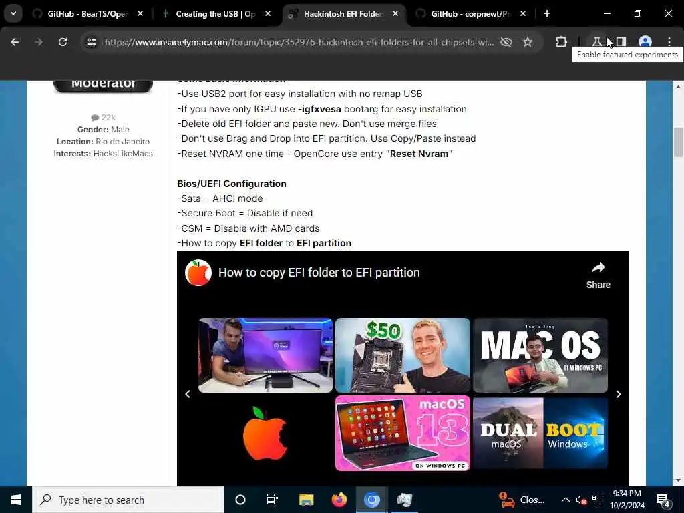Open the orange apple logo thumbnail
The width and height of the screenshot is (684, 513).
(x=265, y=433)
